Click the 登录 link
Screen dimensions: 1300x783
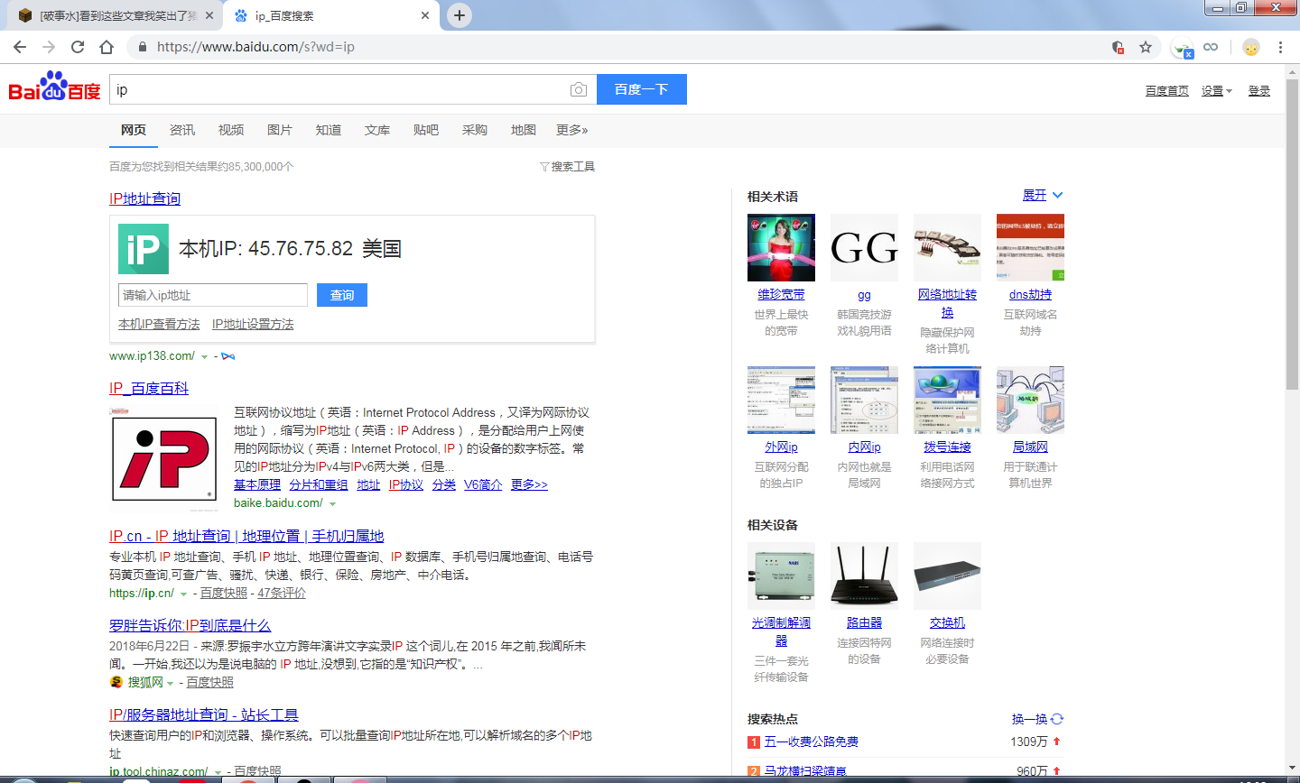point(1259,91)
